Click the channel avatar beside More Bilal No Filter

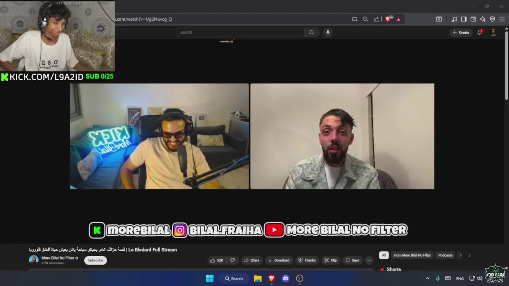pyautogui.click(x=34, y=260)
